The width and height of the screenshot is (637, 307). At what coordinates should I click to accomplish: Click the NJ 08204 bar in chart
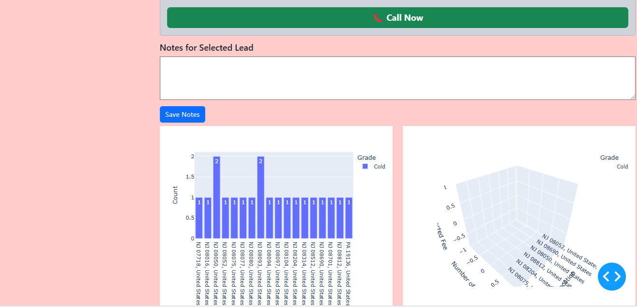pos(296,218)
